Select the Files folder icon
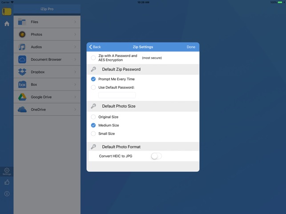 22,22
